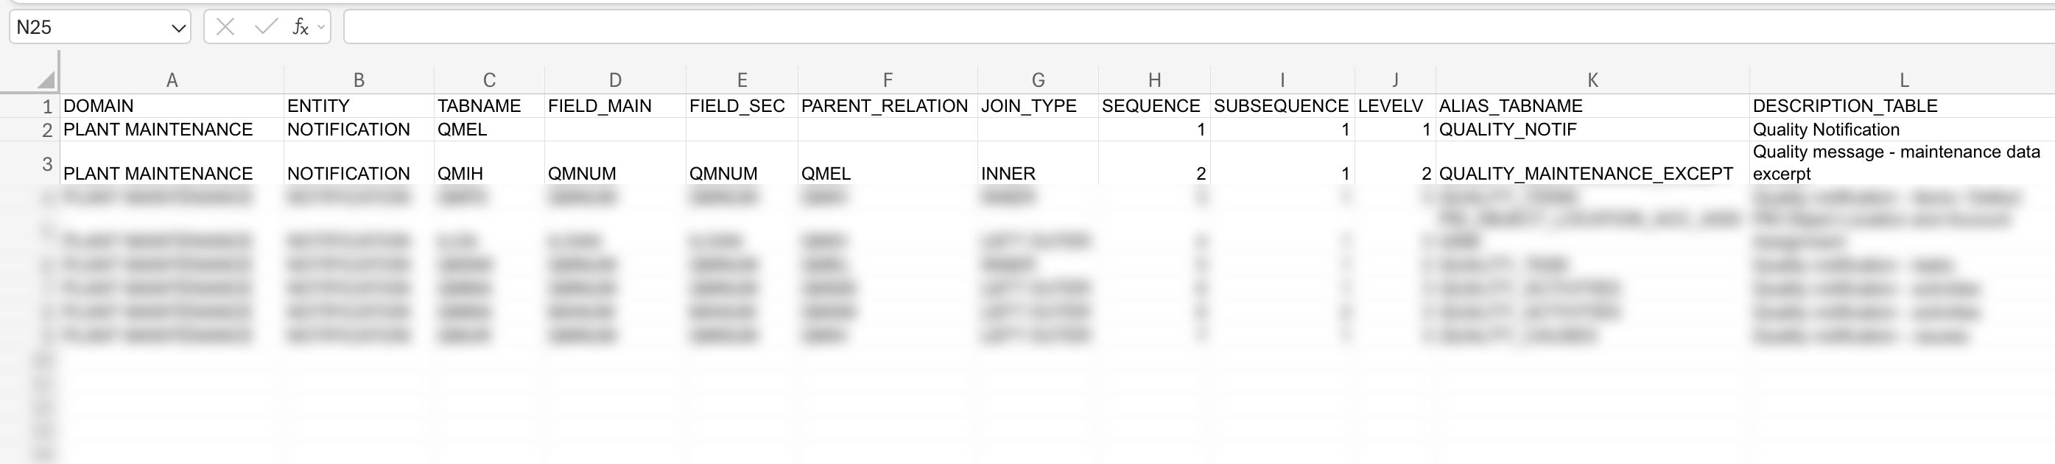
Task: Click the QUALITY_MAINTENANCE_EXCEPT cell
Action: [x=1592, y=173]
